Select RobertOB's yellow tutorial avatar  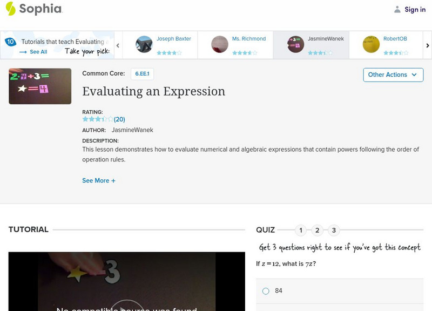click(371, 44)
